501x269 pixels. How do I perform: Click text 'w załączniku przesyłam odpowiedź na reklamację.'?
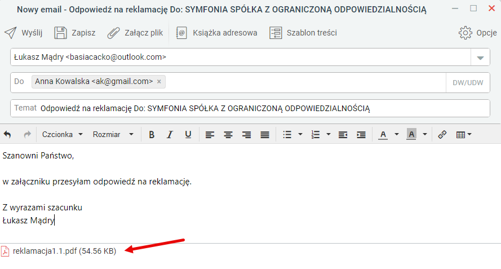[97, 182]
